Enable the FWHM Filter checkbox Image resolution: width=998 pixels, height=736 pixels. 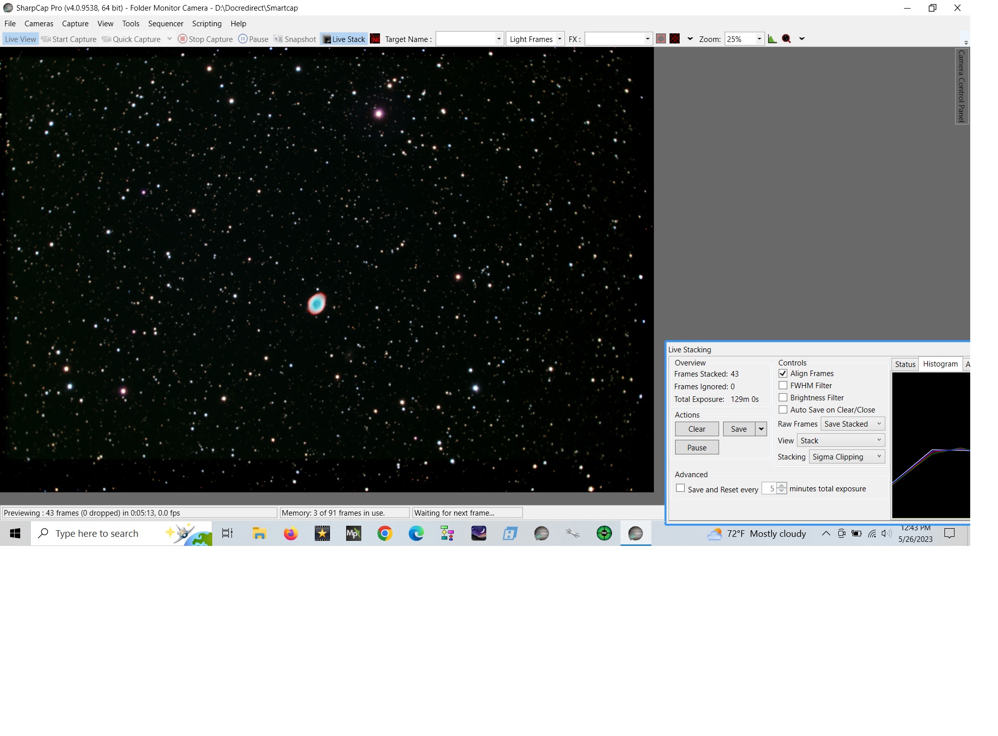click(783, 385)
